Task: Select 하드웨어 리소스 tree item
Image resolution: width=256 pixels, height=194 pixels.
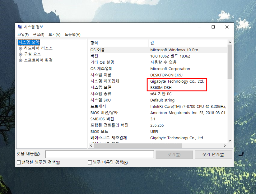Action: pos(38,48)
